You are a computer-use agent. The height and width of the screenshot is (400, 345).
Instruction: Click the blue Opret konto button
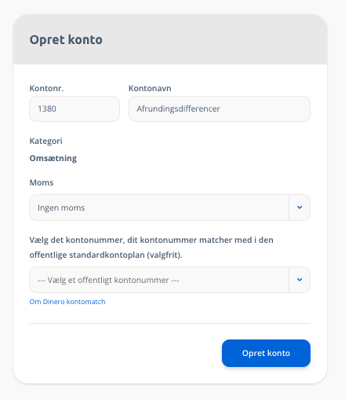point(266,353)
